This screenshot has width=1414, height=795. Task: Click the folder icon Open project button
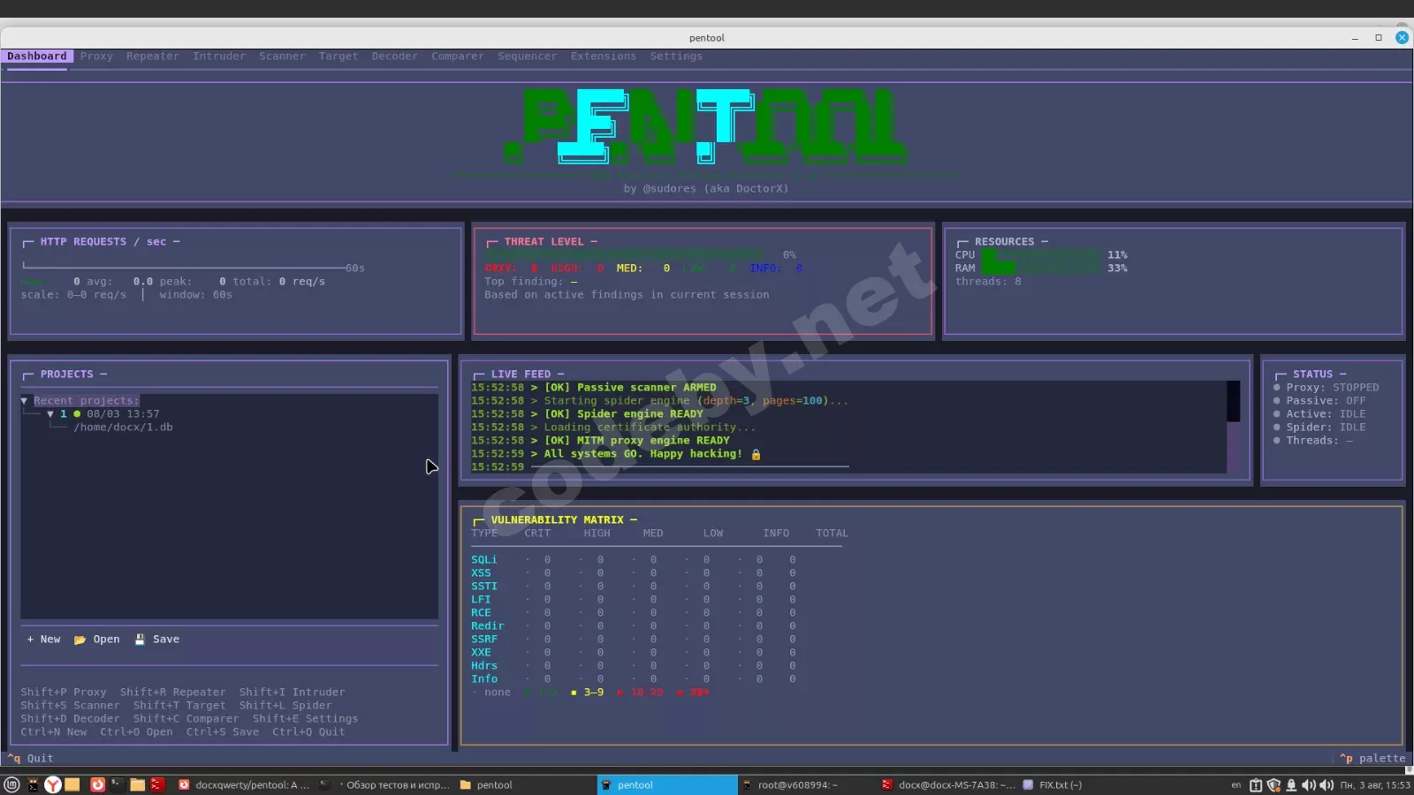[96, 640]
